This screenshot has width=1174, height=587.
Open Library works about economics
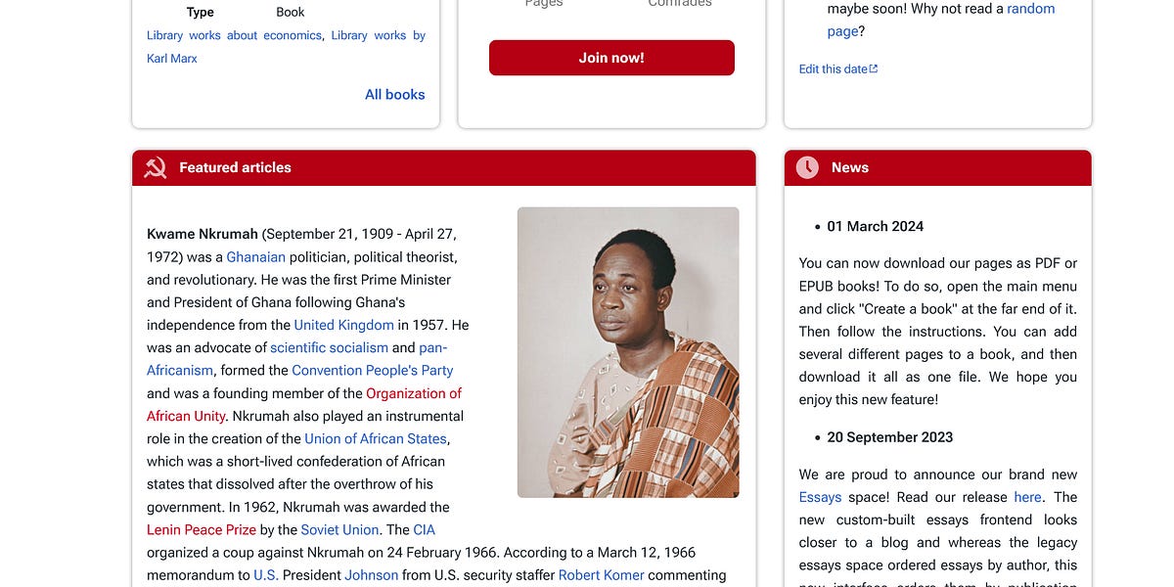pos(235,34)
